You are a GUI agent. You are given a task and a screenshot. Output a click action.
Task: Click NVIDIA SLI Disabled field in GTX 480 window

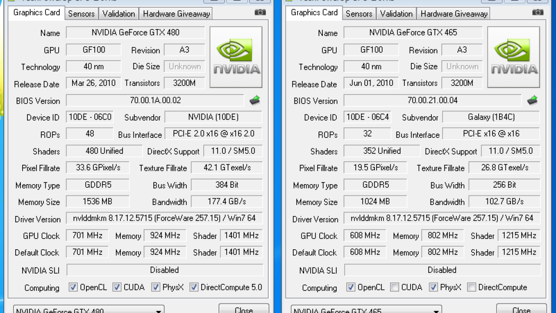pos(165,270)
